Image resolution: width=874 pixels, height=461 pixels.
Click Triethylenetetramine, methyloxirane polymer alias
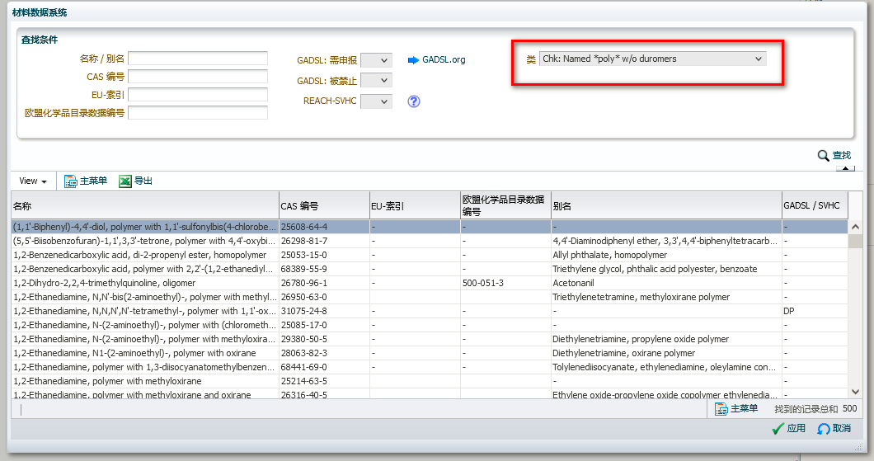[641, 297]
